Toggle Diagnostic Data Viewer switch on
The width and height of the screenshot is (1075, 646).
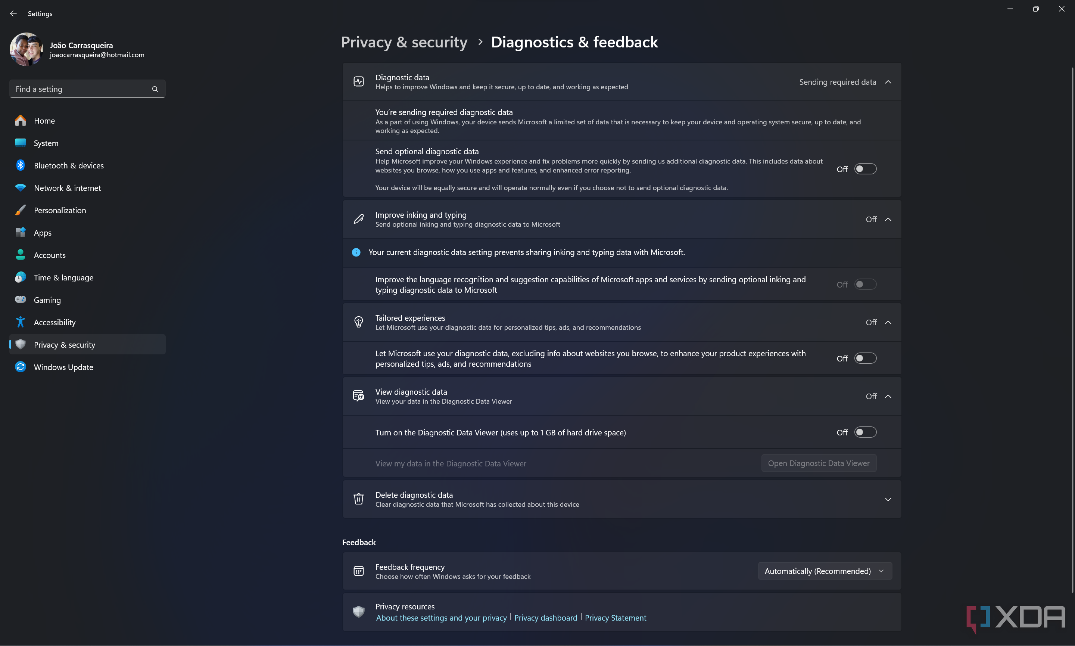click(865, 432)
